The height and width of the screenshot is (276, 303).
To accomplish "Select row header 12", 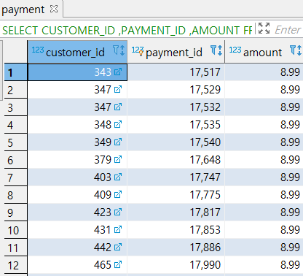I will [x=15, y=265].
